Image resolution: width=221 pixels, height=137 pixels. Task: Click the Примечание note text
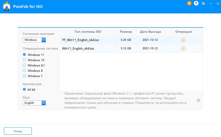pos(125,100)
